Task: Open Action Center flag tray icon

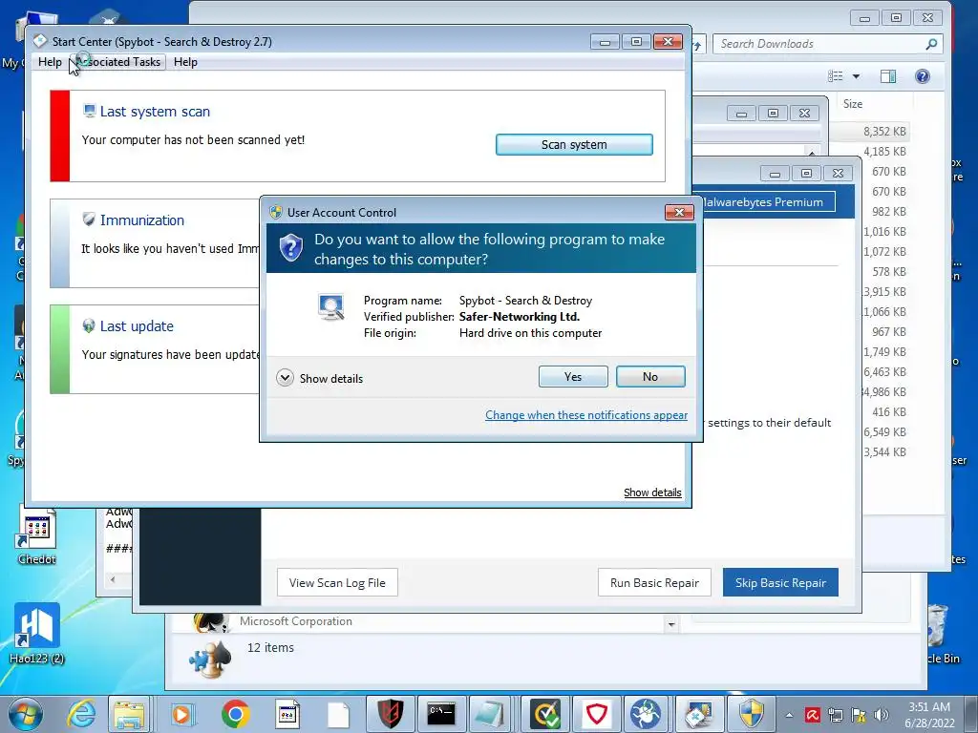Action: [859, 715]
